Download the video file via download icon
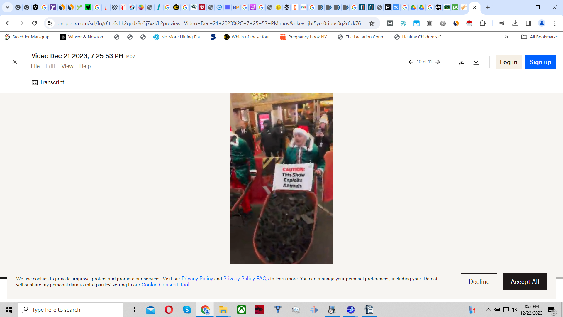Screen dimensions: 563x317 tap(476, 62)
